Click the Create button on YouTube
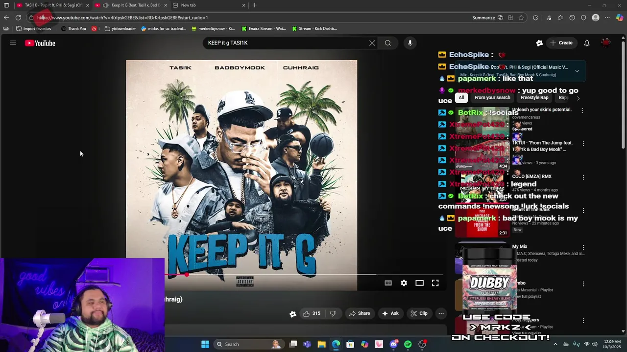This screenshot has width=627, height=352. [x=561, y=43]
